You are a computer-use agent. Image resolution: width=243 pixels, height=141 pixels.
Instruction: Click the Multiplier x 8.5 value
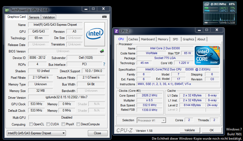(x=149, y=100)
